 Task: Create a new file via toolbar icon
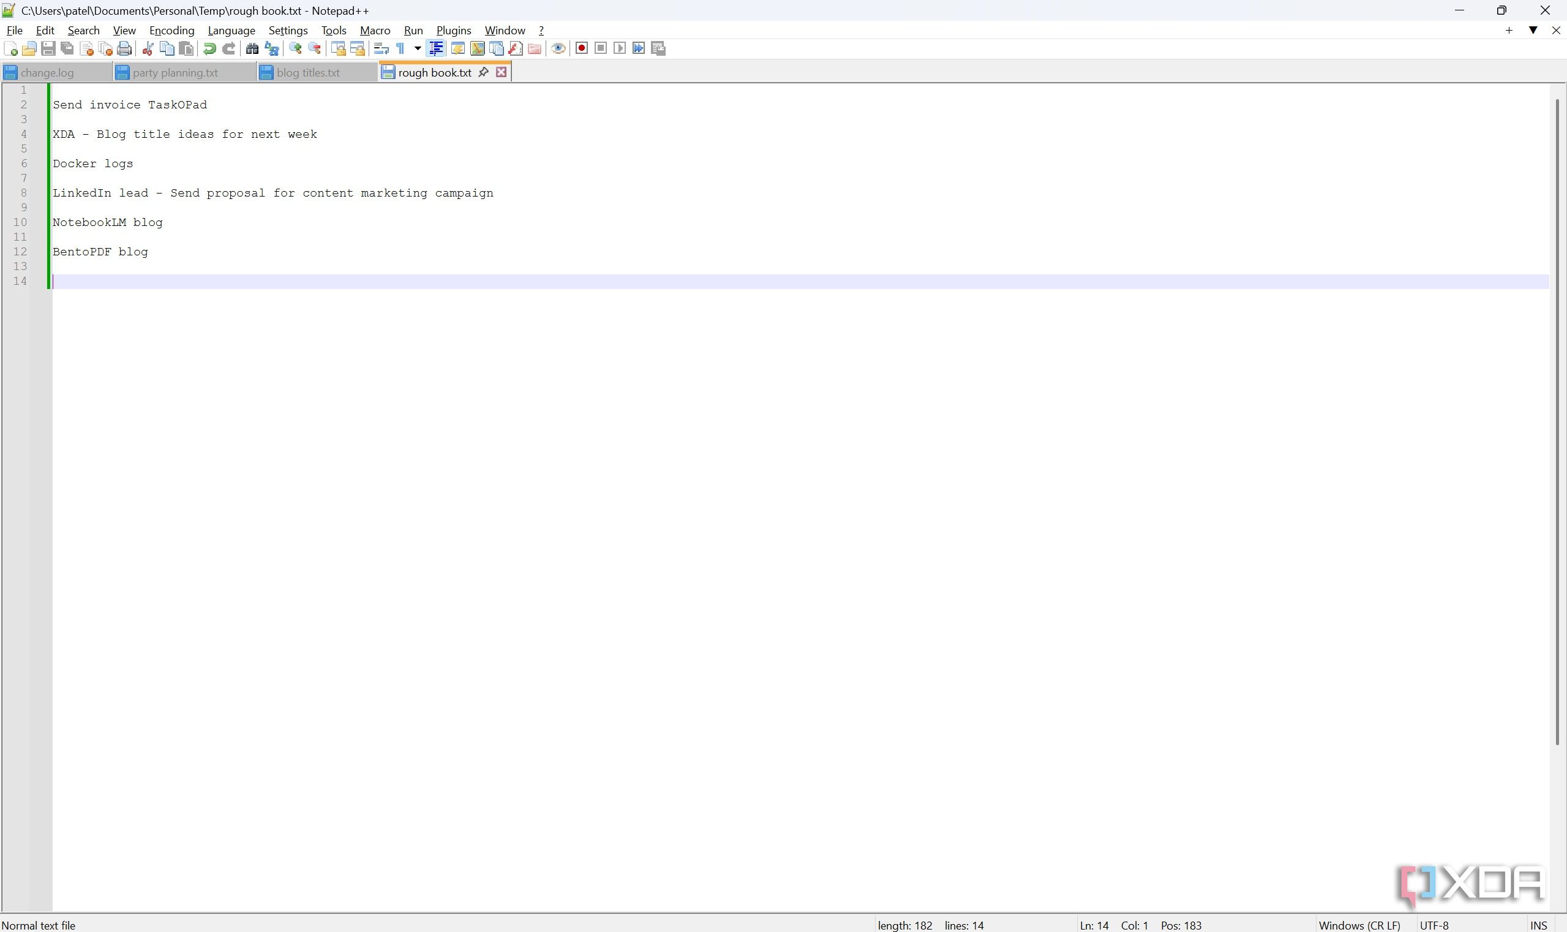coord(10,48)
